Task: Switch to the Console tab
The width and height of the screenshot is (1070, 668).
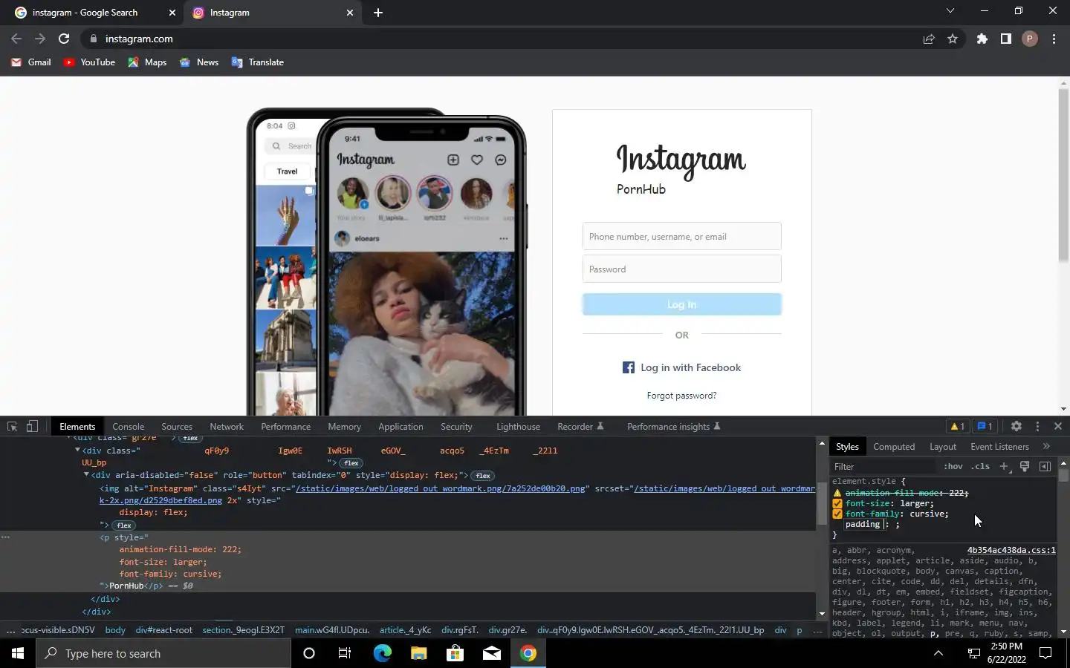Action: [x=128, y=427]
